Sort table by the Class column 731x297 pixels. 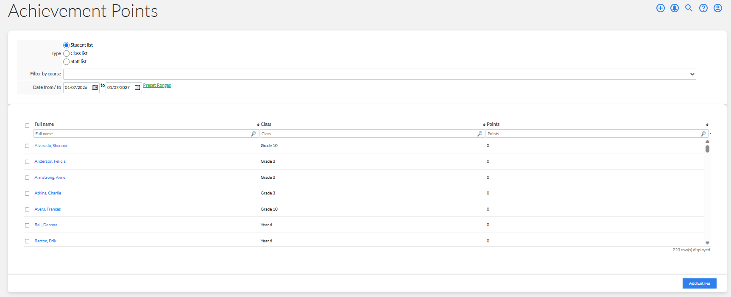[266, 125]
